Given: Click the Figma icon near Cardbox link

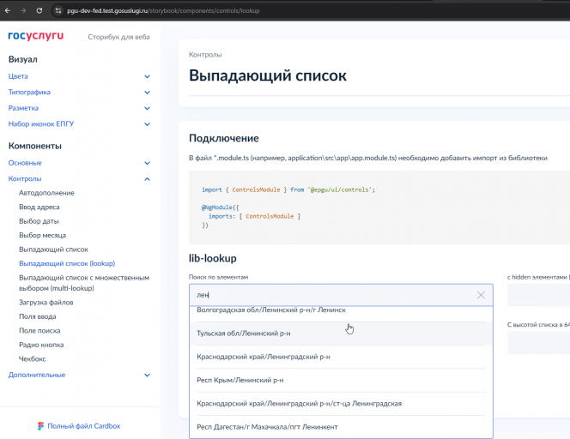Looking at the screenshot, I should [x=40, y=426].
